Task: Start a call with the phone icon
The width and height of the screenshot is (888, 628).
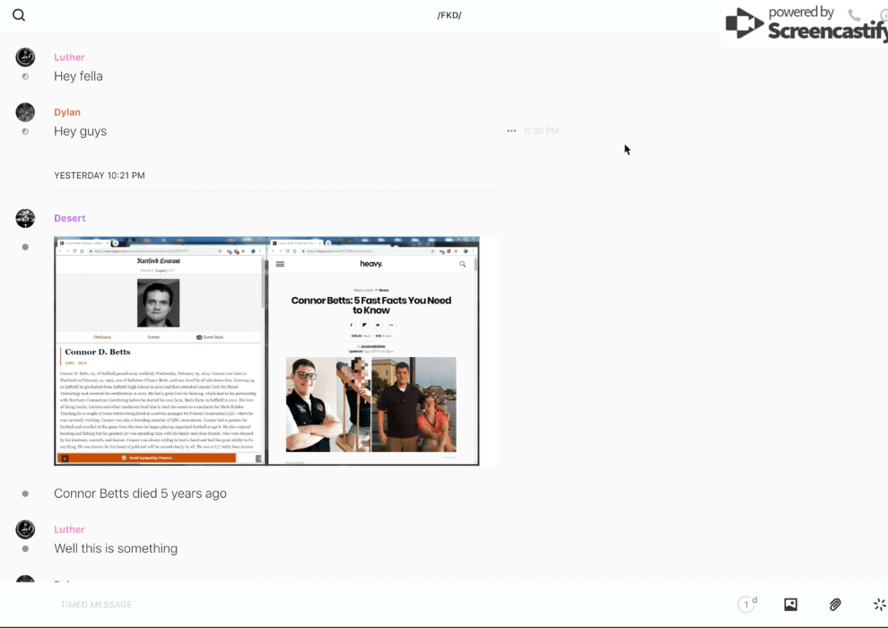Action: click(x=854, y=15)
